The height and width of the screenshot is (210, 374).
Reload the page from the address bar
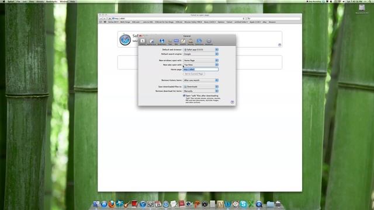pos(244,18)
